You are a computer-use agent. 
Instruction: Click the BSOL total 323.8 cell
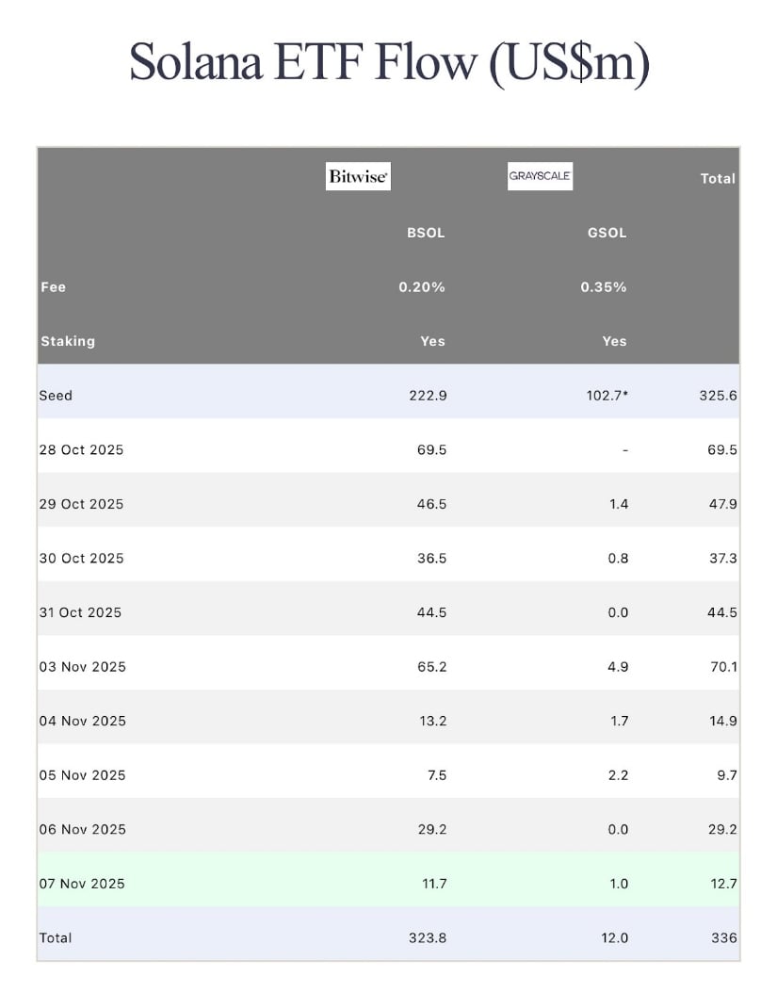(429, 938)
